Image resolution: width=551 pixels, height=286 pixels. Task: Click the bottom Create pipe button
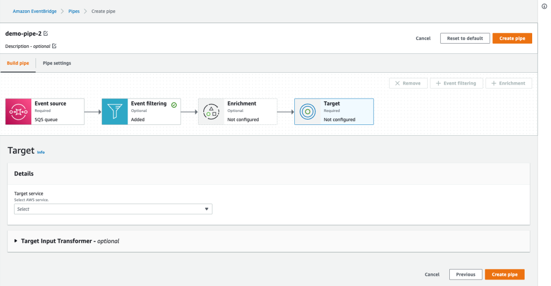click(x=505, y=274)
